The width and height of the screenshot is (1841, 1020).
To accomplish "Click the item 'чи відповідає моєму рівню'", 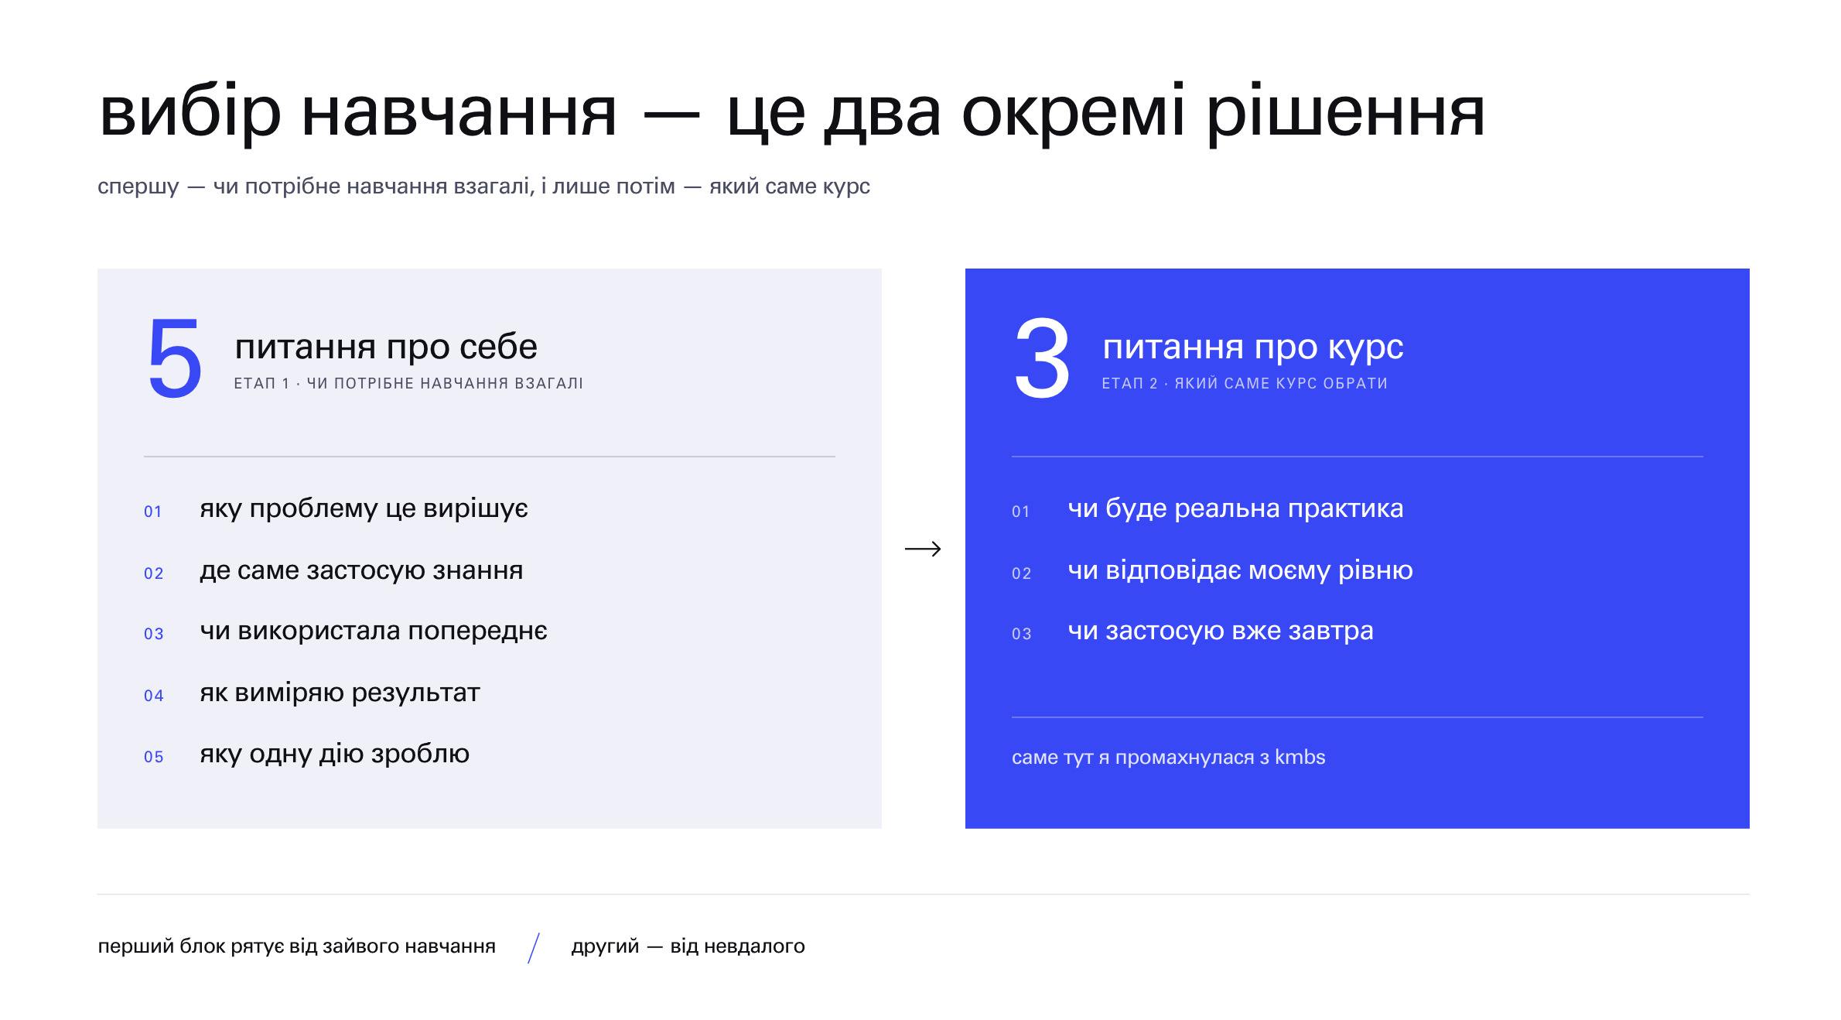I will click(x=1240, y=570).
